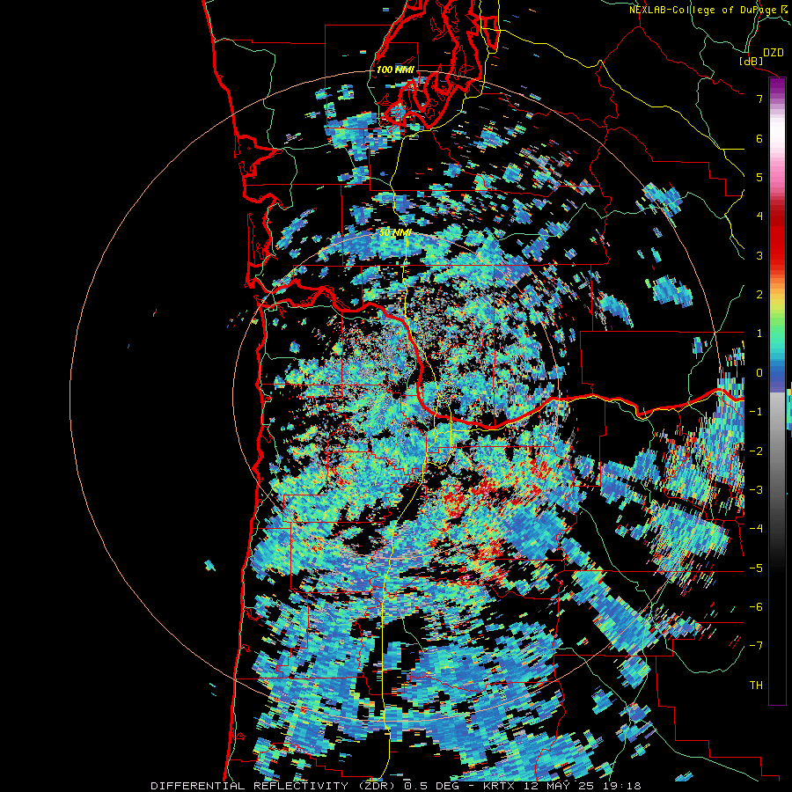Screen dimensions: 792x792
Task: Click the NEXLAB-College of DuPage credit text
Action: coord(710,10)
